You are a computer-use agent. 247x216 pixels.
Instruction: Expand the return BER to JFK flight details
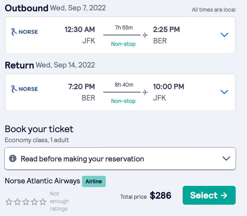[224, 92]
